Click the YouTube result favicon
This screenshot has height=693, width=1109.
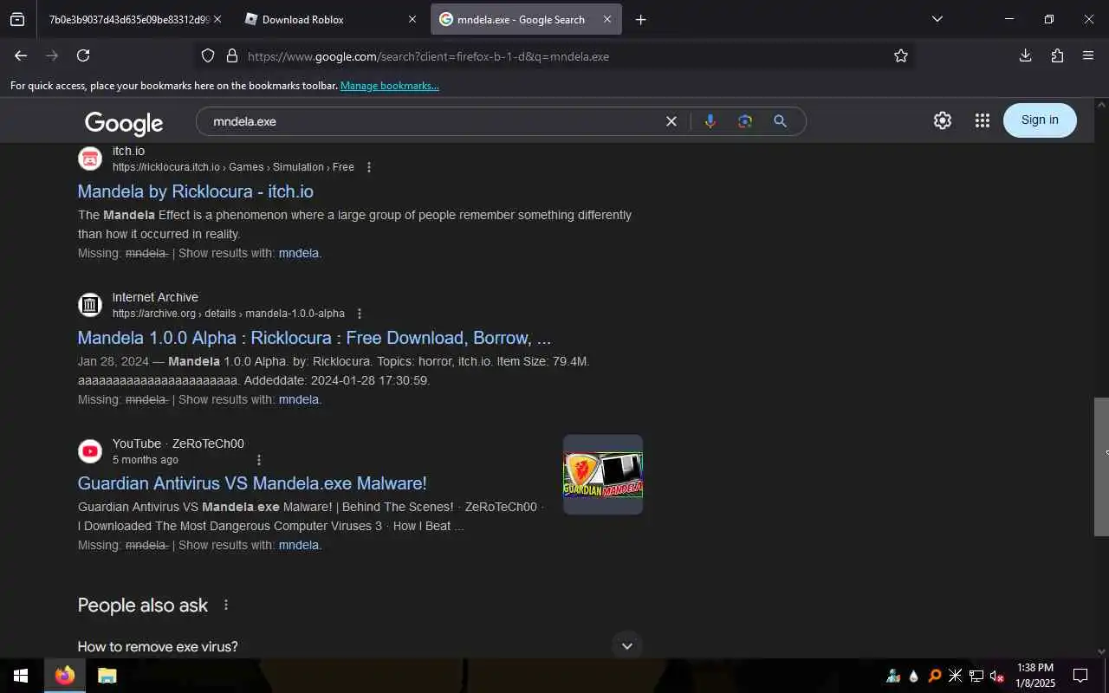(90, 451)
